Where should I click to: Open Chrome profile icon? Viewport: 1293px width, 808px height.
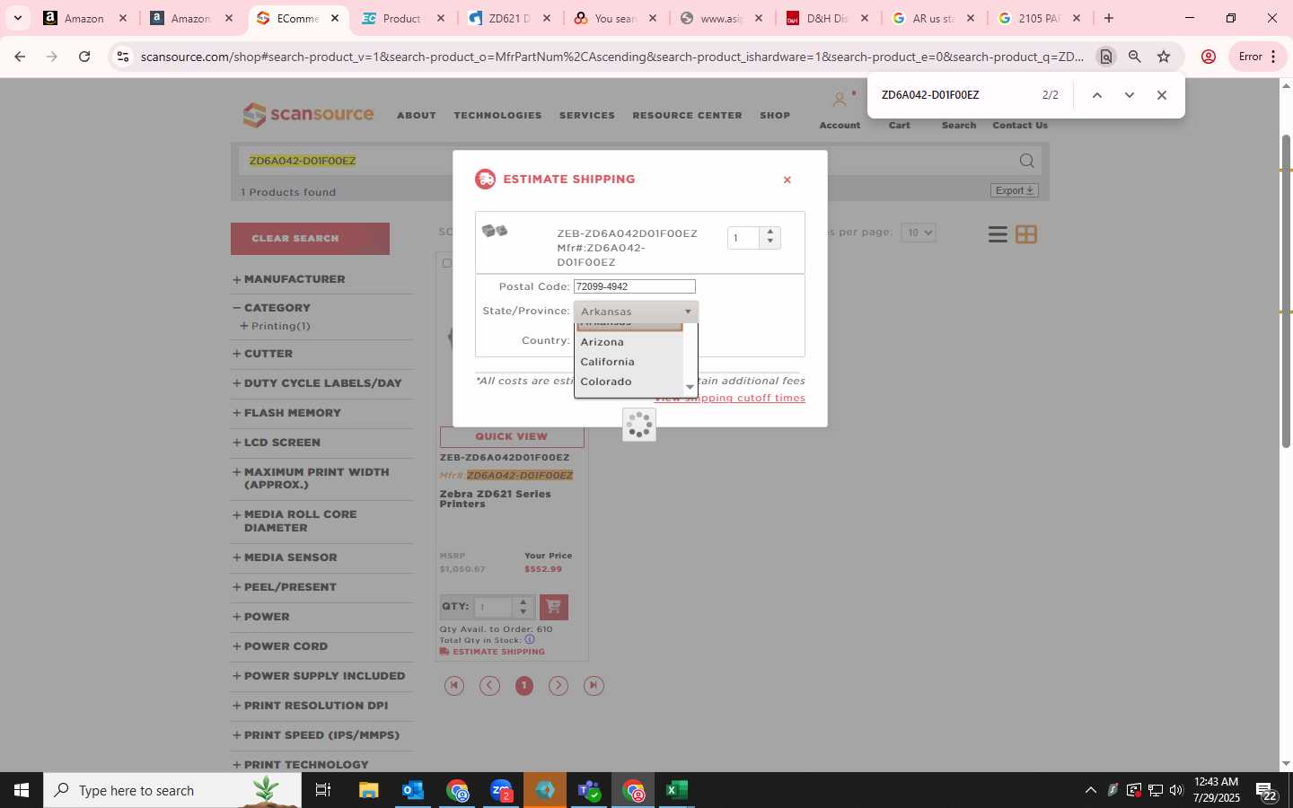1209,57
